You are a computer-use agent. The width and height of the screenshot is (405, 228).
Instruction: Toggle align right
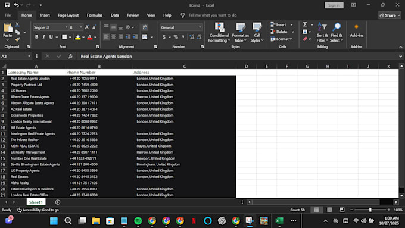pos(121,37)
